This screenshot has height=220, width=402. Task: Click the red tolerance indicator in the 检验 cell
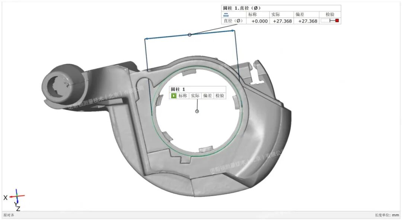[x=337, y=21]
